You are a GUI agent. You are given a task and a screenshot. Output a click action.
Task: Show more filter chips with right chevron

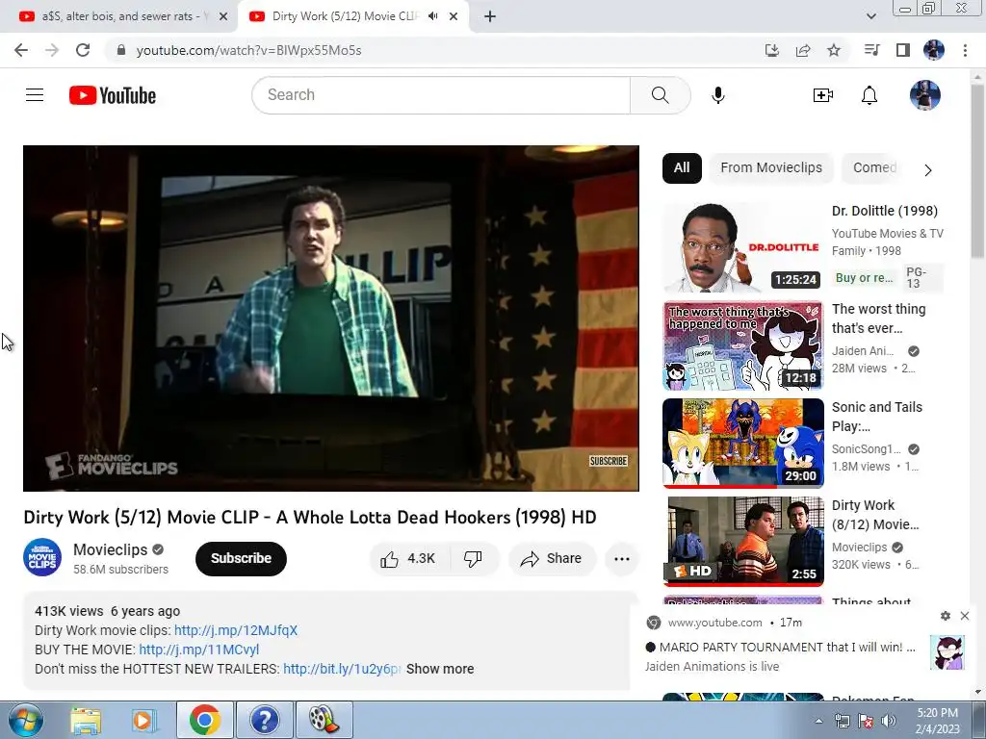(927, 169)
